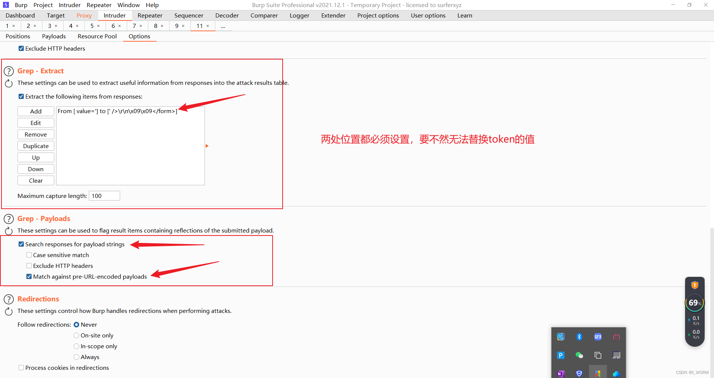This screenshot has height=378, width=714.
Task: Click the colorful bookmark tray icon
Action: point(598,374)
